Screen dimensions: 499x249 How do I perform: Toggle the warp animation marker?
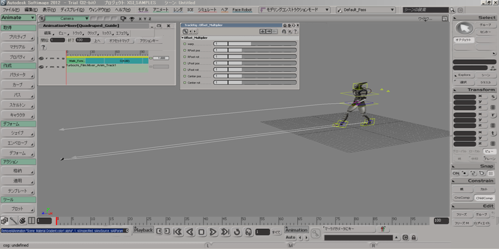(185, 44)
